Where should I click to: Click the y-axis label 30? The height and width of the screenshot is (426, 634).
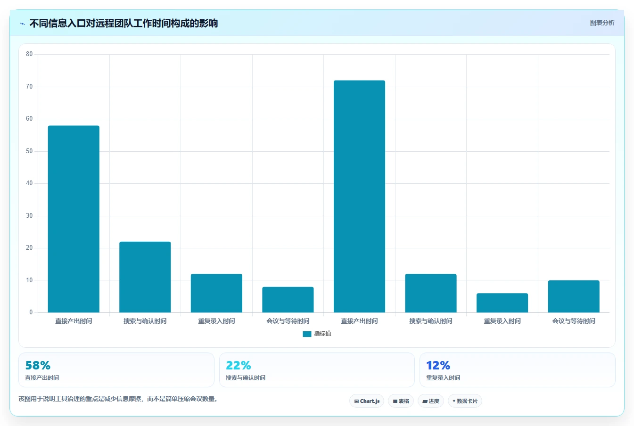click(x=29, y=216)
